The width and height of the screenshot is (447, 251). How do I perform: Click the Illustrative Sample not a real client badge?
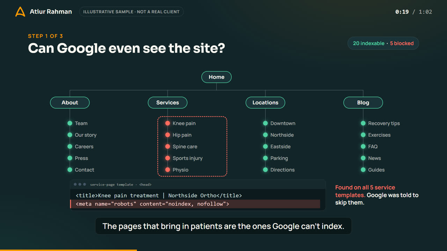click(131, 12)
